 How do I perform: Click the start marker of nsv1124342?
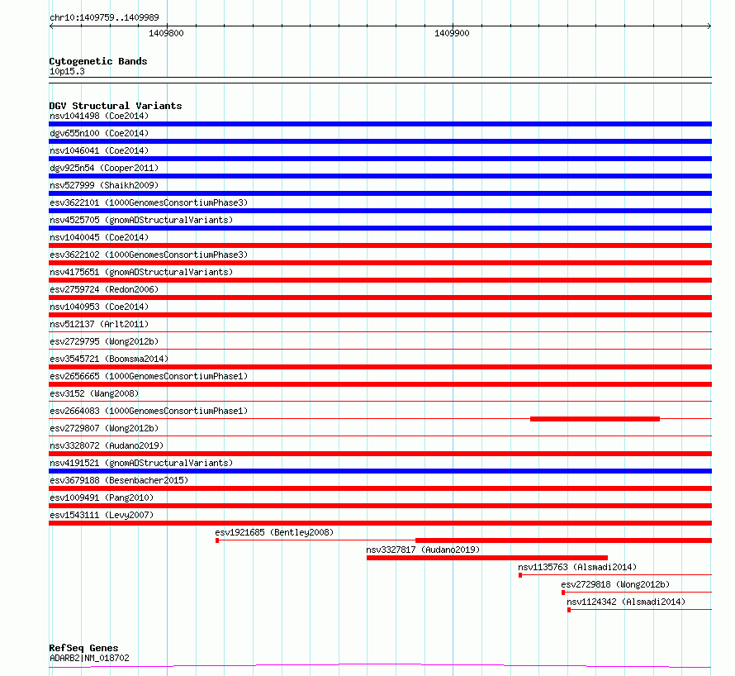(x=569, y=610)
